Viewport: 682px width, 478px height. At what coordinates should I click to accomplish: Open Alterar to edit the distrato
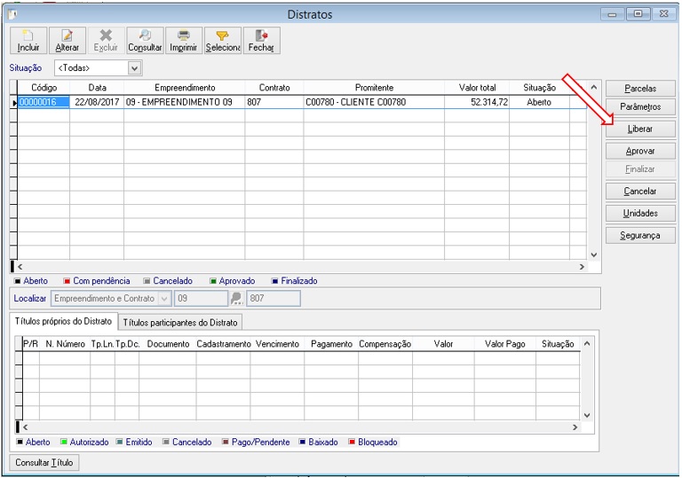(x=67, y=41)
